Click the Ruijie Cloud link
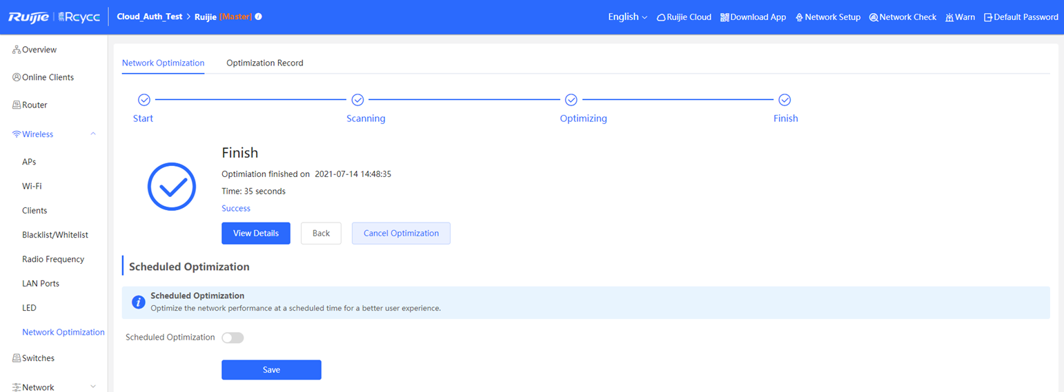 coord(689,17)
